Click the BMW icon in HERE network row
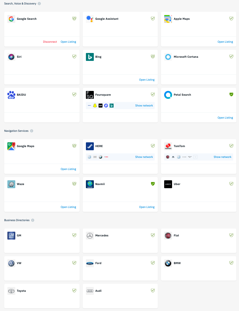 101,157
